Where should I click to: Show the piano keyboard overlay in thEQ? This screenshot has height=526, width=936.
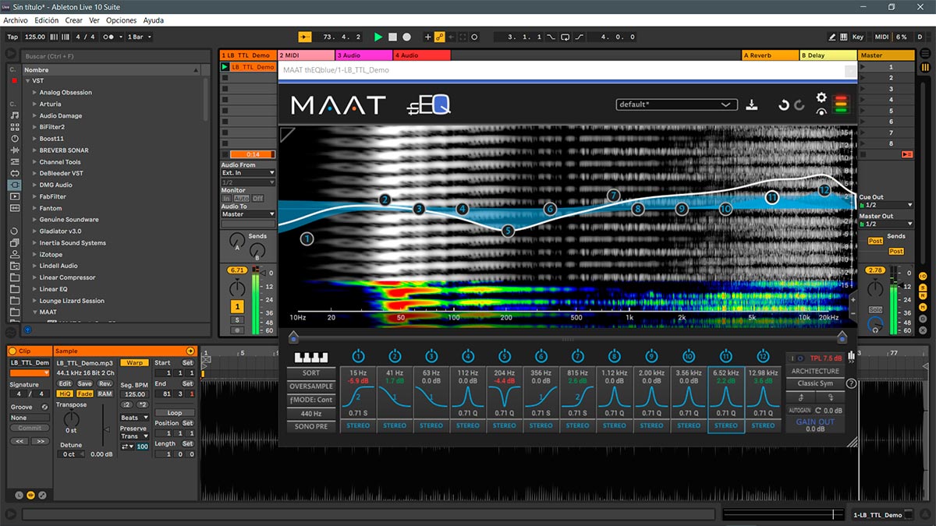pos(311,358)
